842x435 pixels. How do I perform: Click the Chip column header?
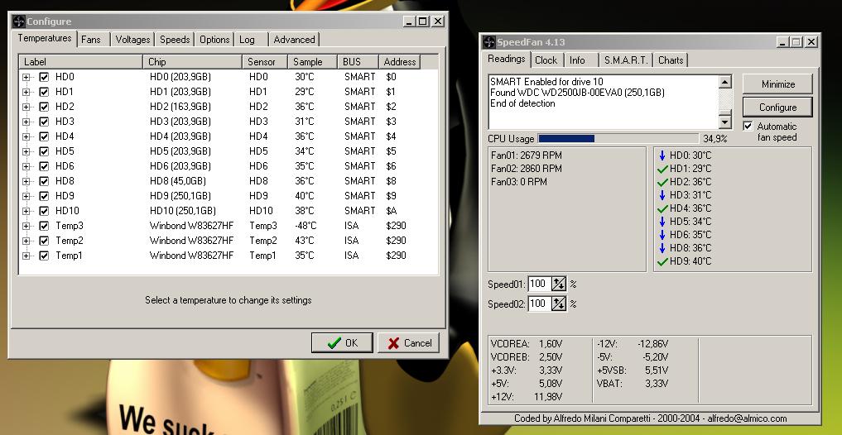click(193, 62)
